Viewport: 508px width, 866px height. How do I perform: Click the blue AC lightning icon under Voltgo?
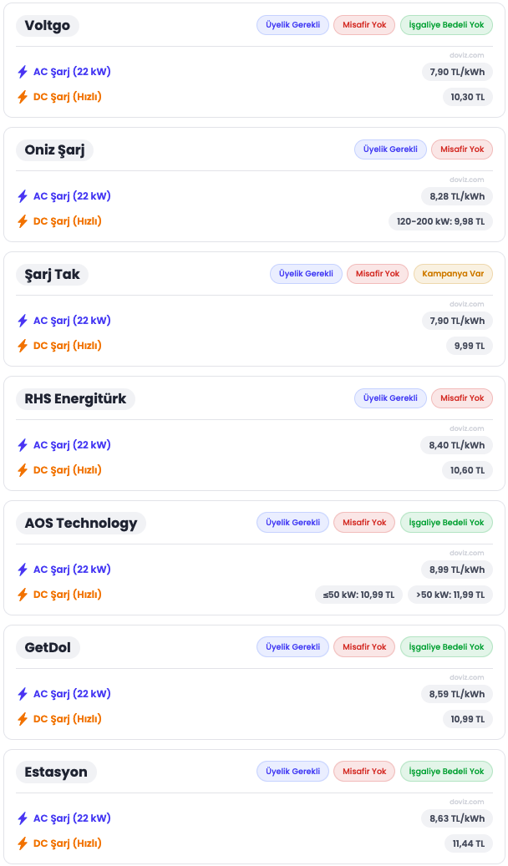(23, 72)
